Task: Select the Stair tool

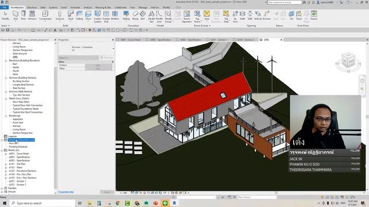Action: pos(142,16)
